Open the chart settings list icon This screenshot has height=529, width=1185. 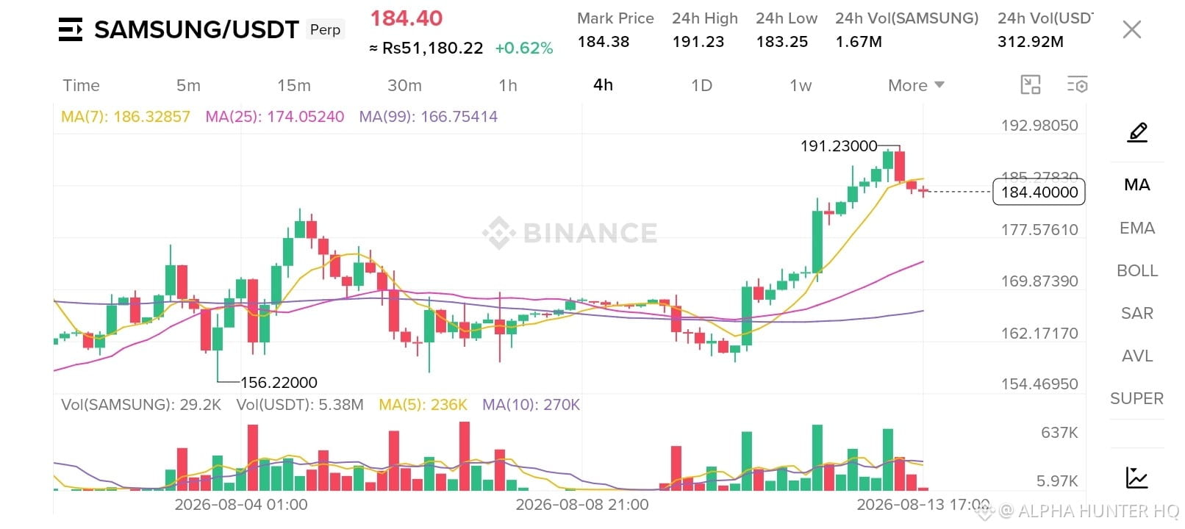1078,85
